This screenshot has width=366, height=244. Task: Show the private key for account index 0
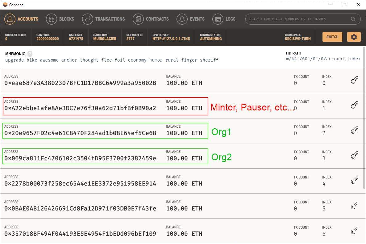click(x=355, y=80)
